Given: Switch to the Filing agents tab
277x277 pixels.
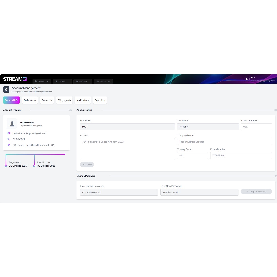Looking at the screenshot, I should (x=64, y=100).
